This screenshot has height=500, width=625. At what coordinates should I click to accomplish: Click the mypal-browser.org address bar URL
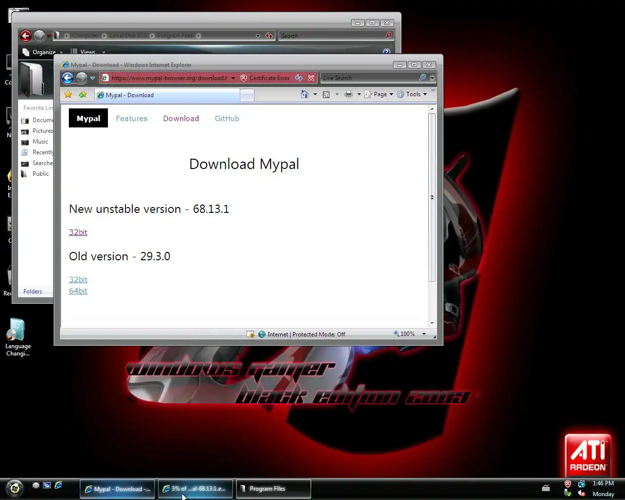169,78
